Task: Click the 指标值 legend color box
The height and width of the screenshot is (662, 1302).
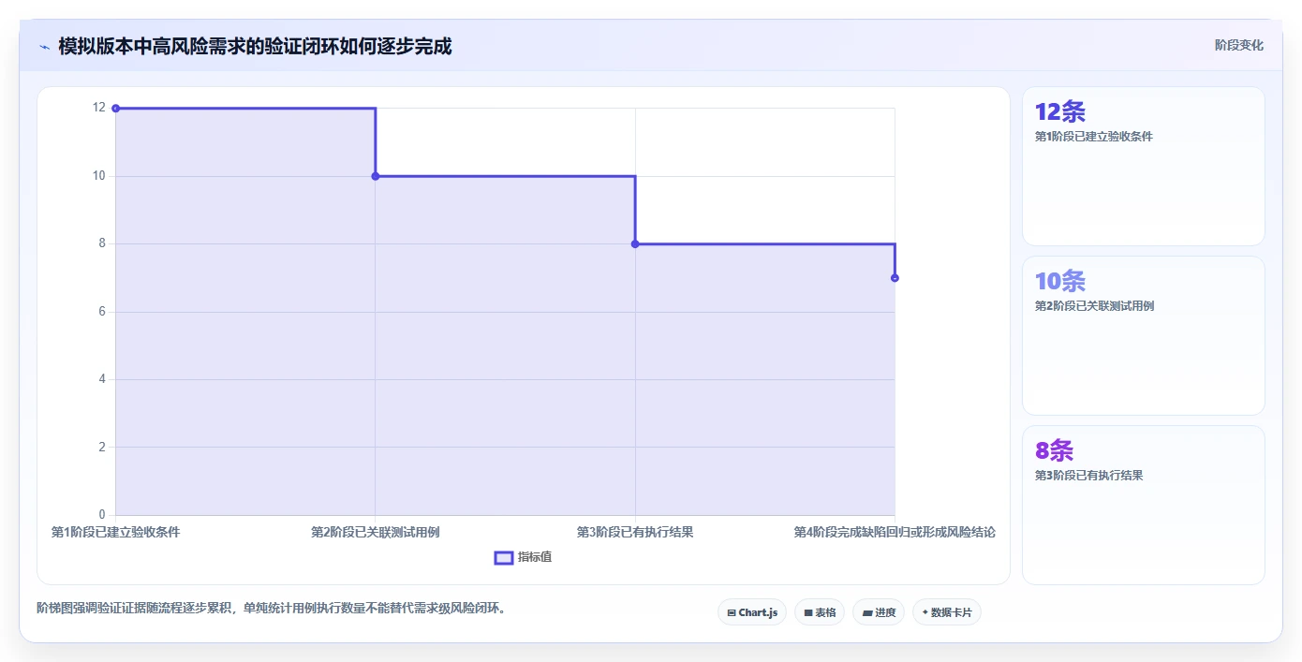Action: click(x=504, y=557)
